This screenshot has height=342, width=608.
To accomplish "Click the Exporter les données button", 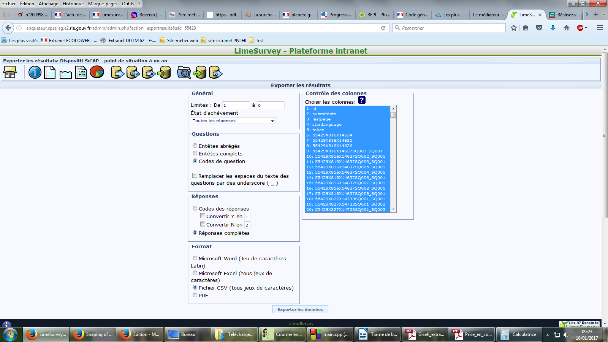I will click(x=300, y=309).
